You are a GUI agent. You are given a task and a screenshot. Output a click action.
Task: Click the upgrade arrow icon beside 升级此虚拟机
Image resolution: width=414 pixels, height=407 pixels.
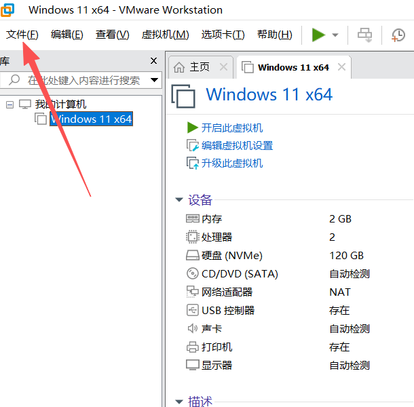coord(193,163)
